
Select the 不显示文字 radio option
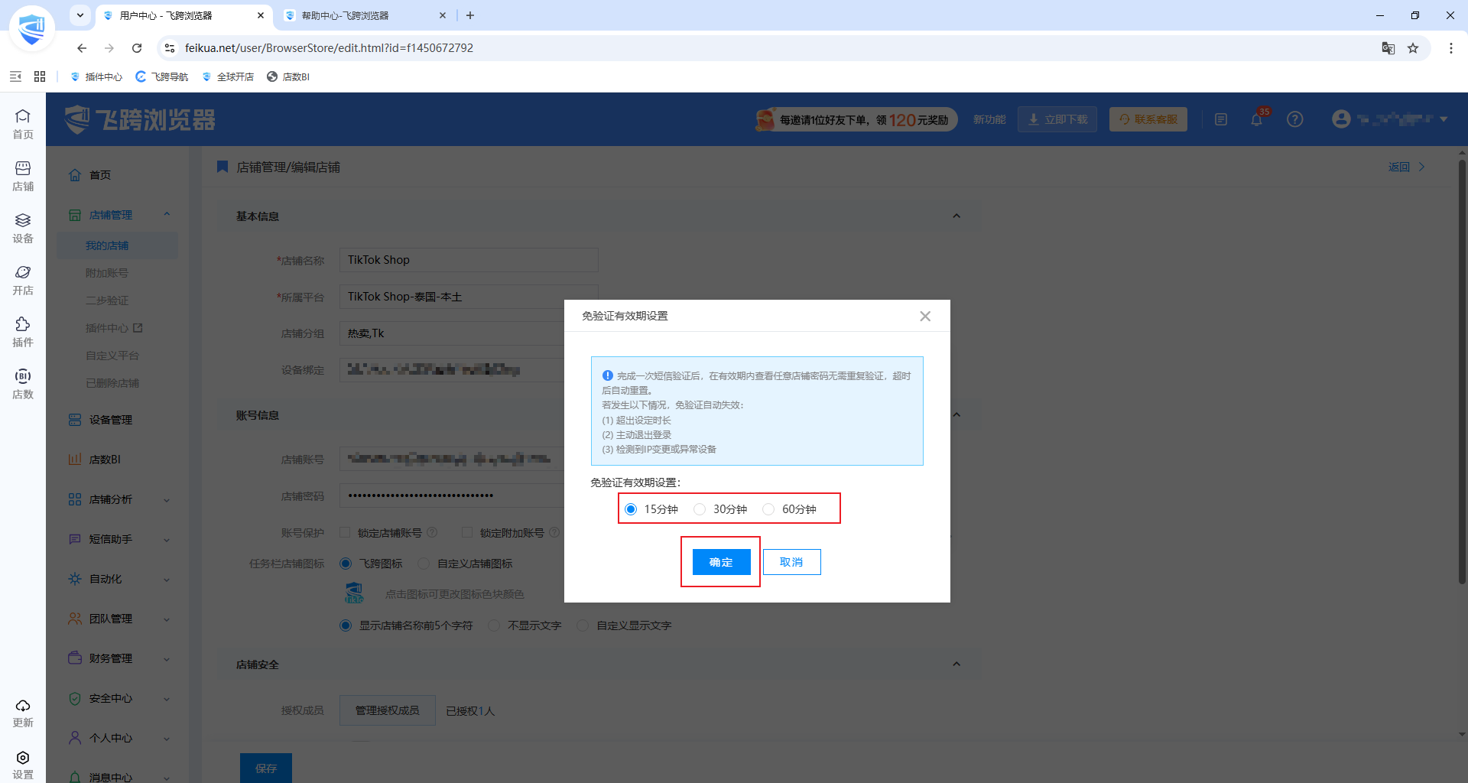tap(494, 625)
